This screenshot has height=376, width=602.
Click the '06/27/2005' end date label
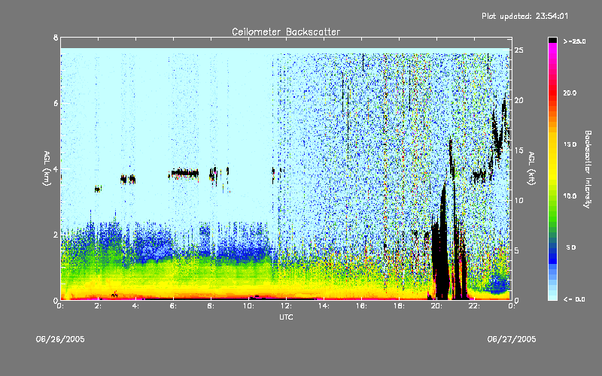(512, 339)
